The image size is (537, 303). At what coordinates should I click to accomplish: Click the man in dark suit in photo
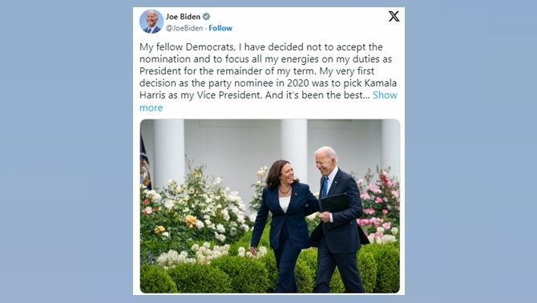pyautogui.click(x=337, y=220)
